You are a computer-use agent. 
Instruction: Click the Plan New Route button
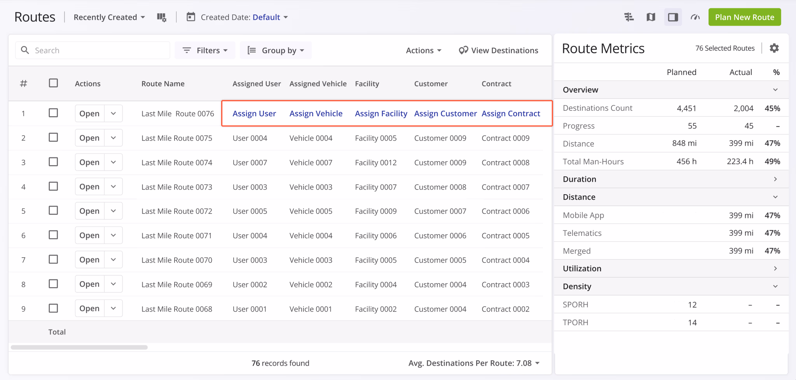pyautogui.click(x=744, y=17)
